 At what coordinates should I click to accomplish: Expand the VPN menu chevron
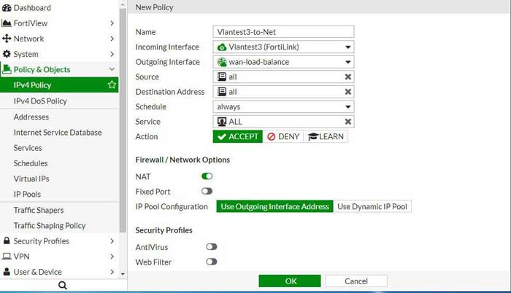point(112,257)
